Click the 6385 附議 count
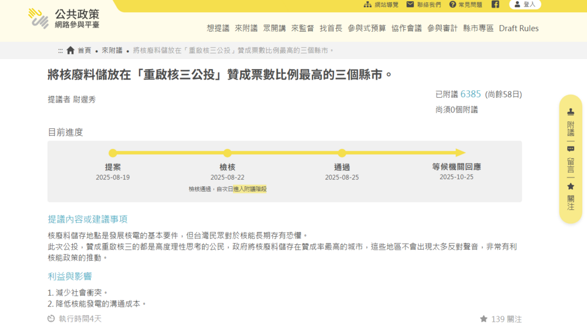 click(471, 94)
